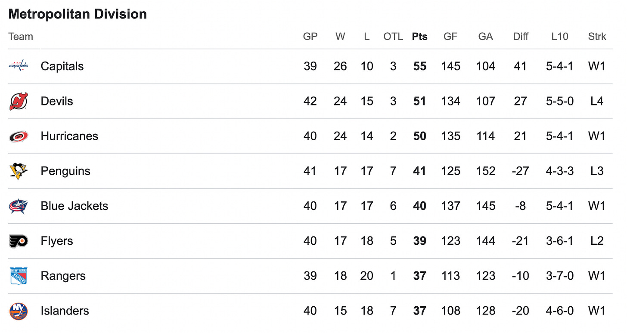Click the Capitals team logo
This screenshot has width=627, height=333.
(19, 66)
